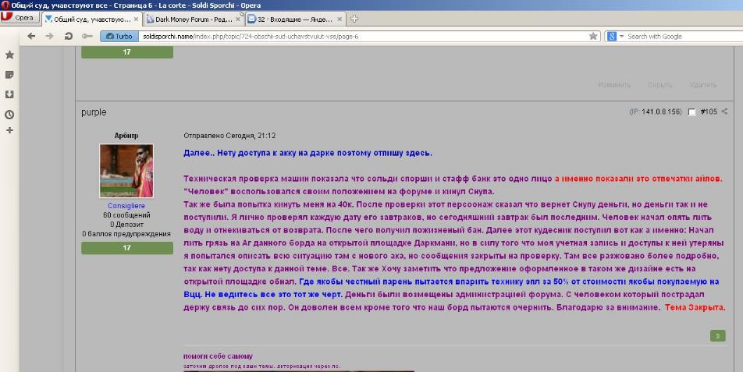Close the Dark Money Forum tab
743x372 pixels.
pyautogui.click(x=238, y=19)
